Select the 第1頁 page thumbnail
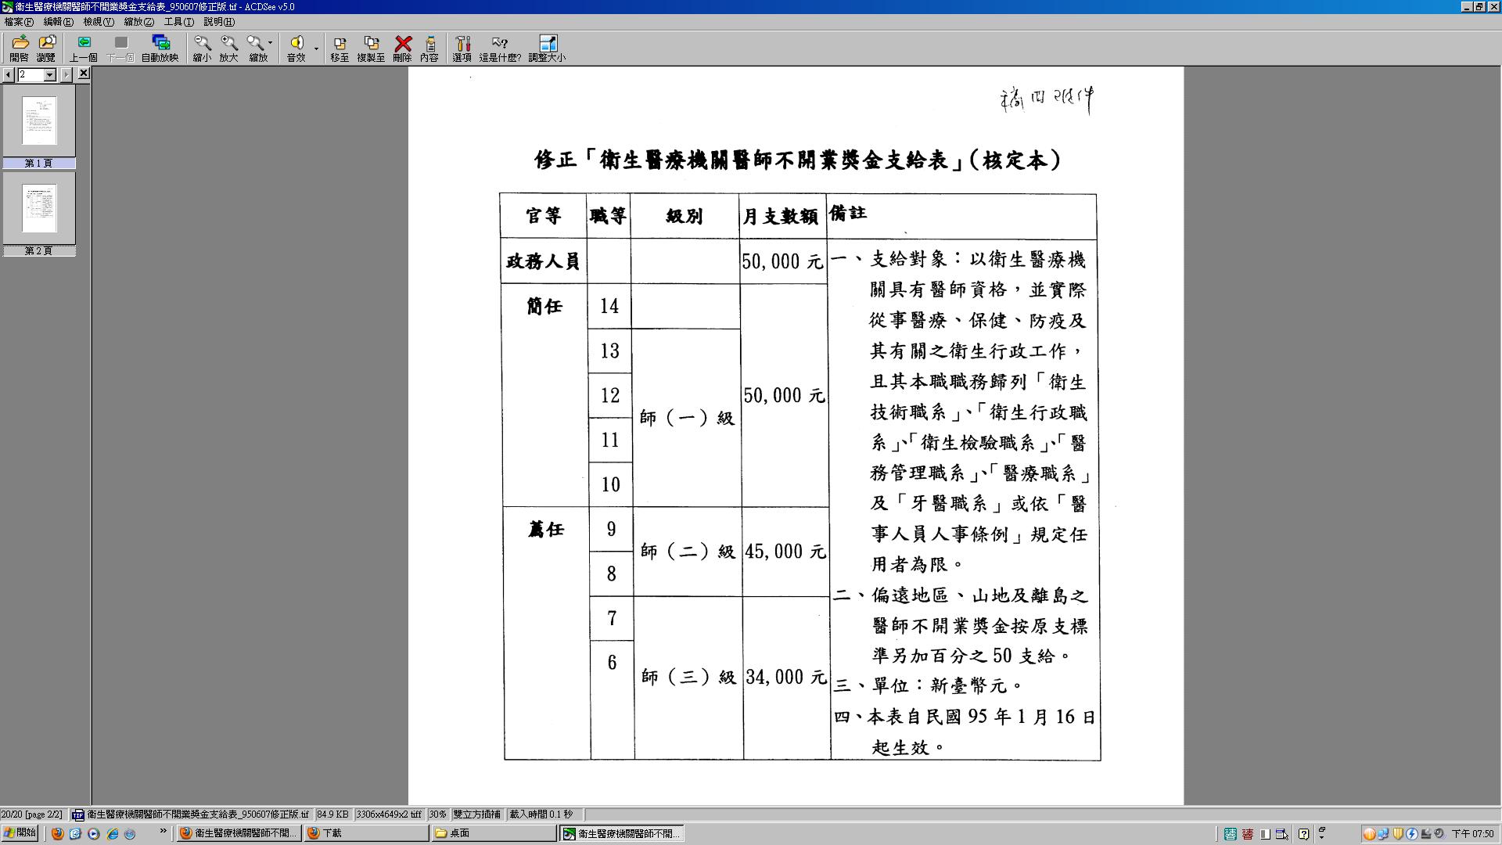 [39, 120]
